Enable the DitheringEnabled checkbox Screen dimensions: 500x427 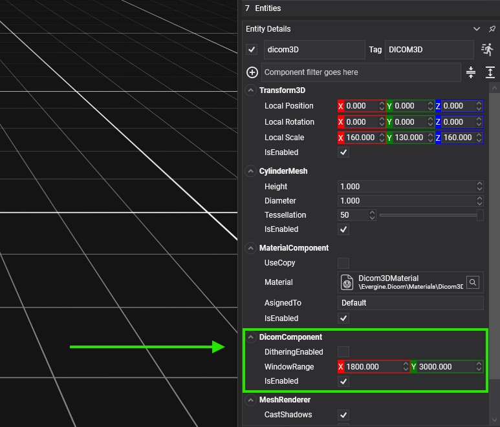pos(343,352)
